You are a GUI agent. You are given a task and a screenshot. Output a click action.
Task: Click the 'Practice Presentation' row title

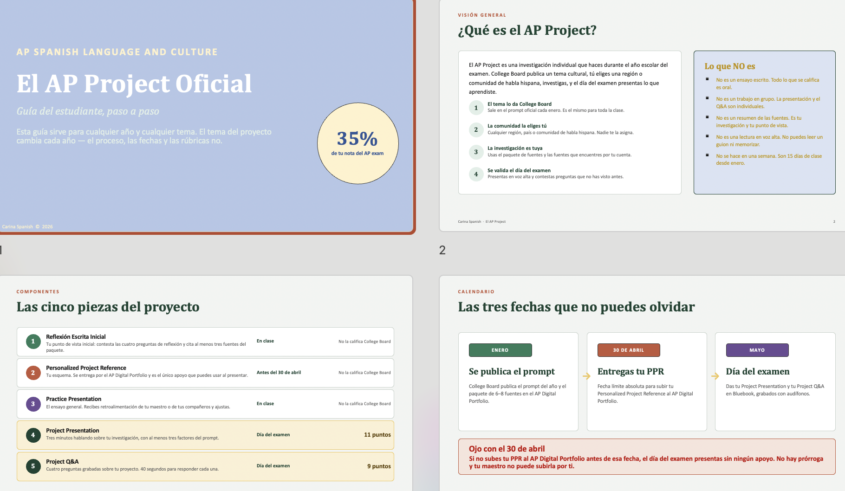point(73,399)
